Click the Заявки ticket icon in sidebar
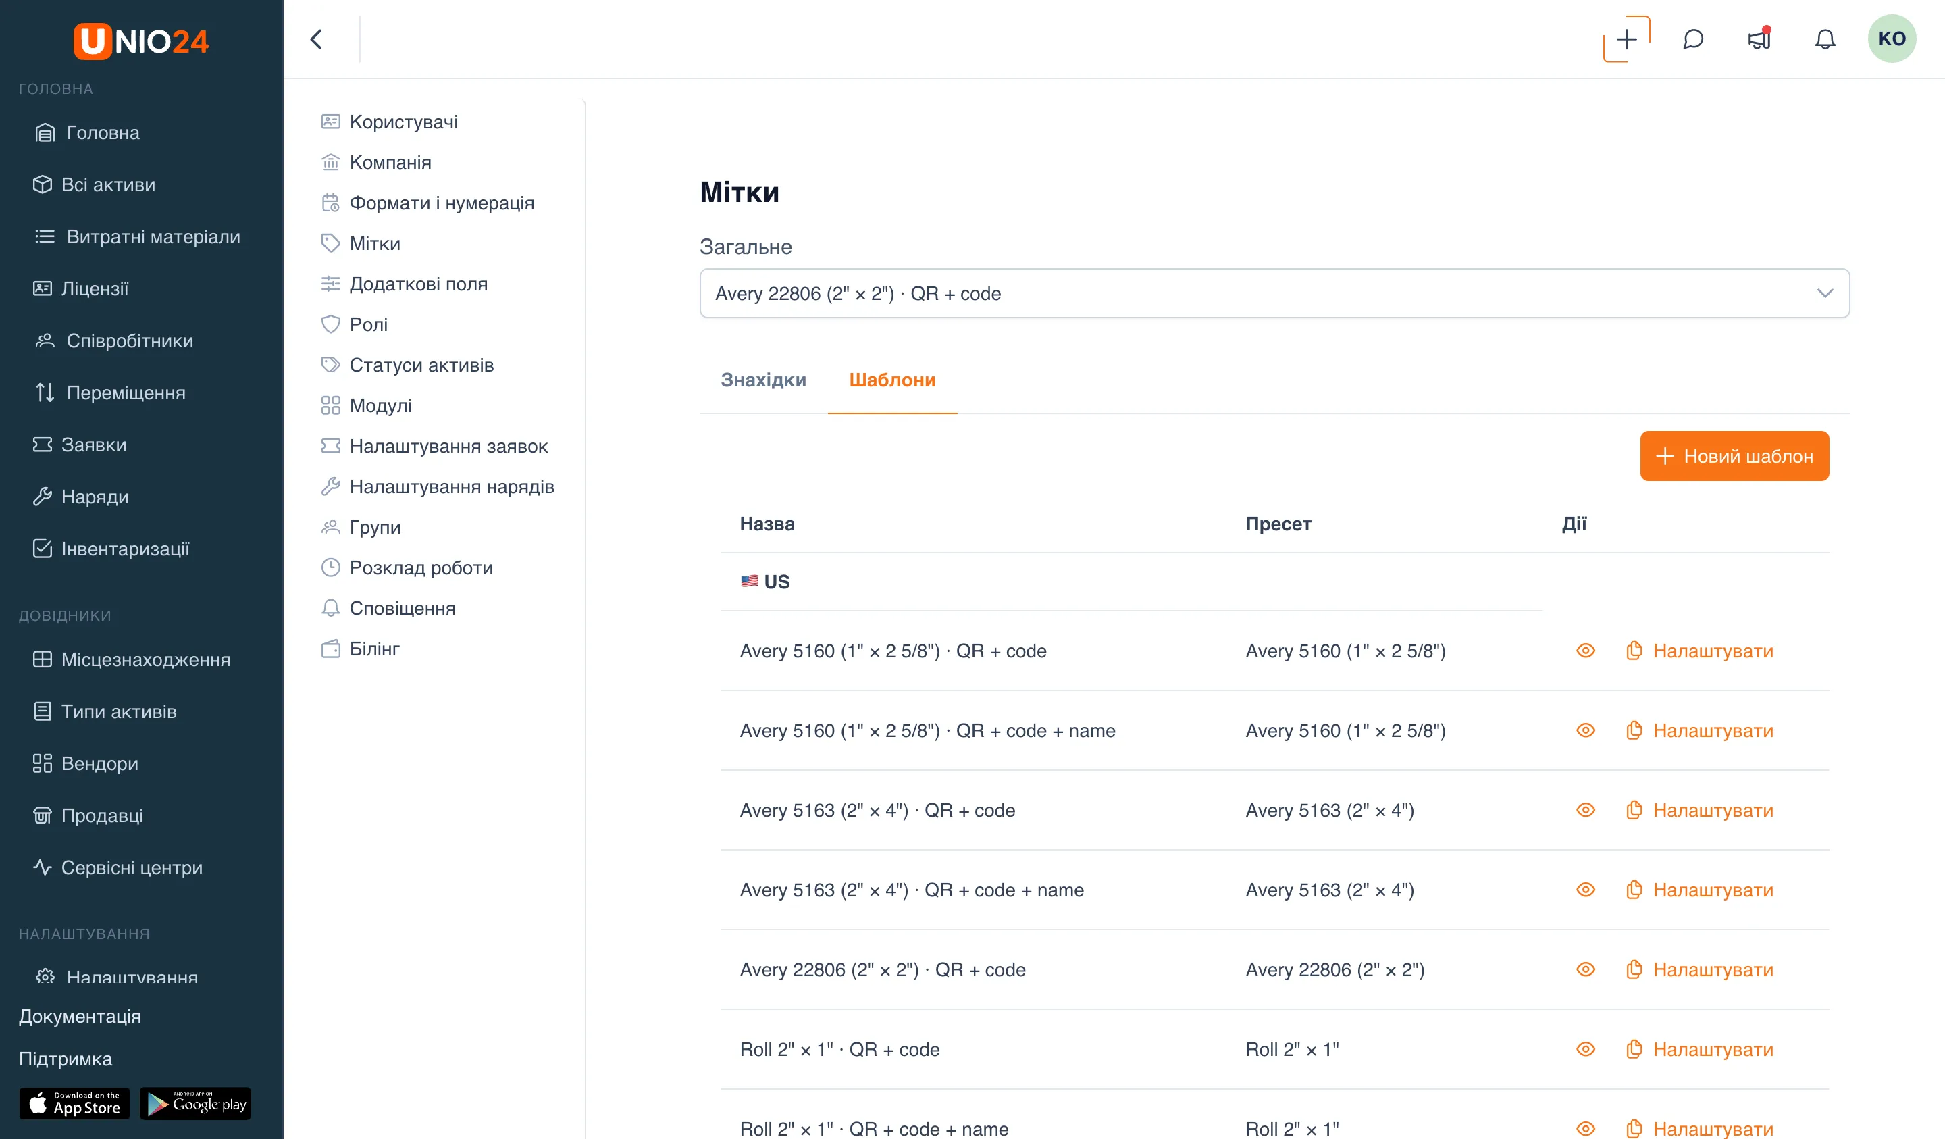Screen dimensions: 1945x1139 tap(43, 445)
